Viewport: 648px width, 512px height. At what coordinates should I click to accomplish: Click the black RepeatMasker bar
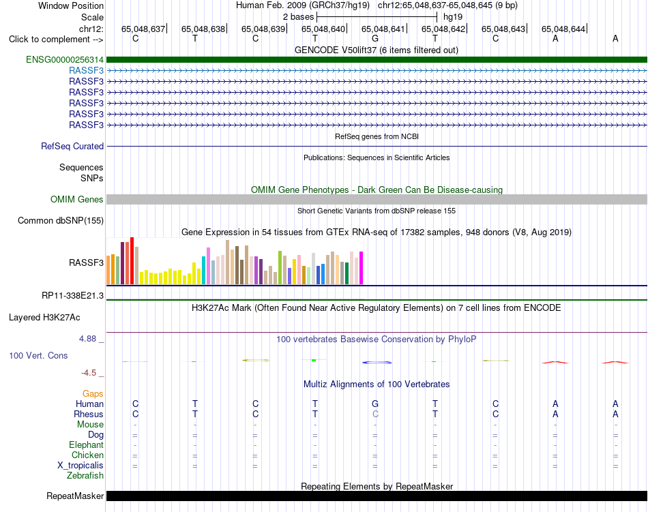coord(377,496)
